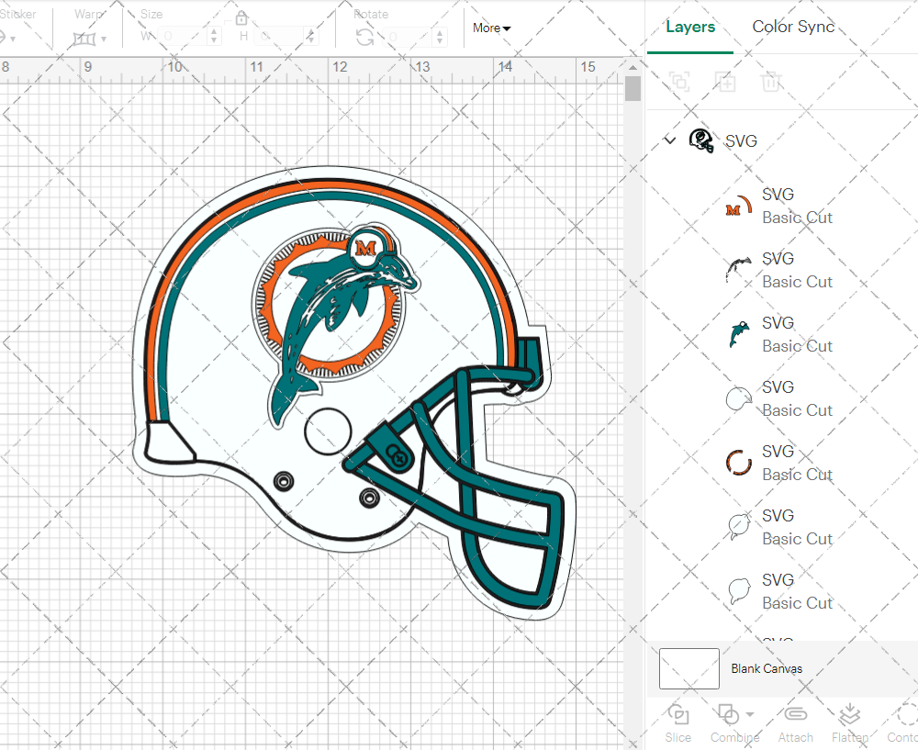Click the Rotate angle input field
Image resolution: width=918 pixels, height=750 pixels.
click(x=409, y=37)
